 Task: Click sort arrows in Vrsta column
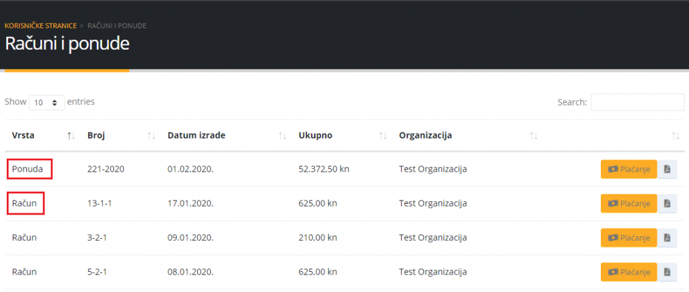71,136
